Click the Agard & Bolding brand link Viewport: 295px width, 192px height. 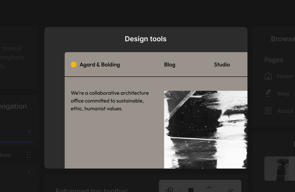(x=100, y=65)
